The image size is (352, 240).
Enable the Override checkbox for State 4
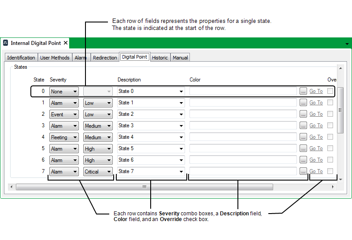[x=330, y=137]
